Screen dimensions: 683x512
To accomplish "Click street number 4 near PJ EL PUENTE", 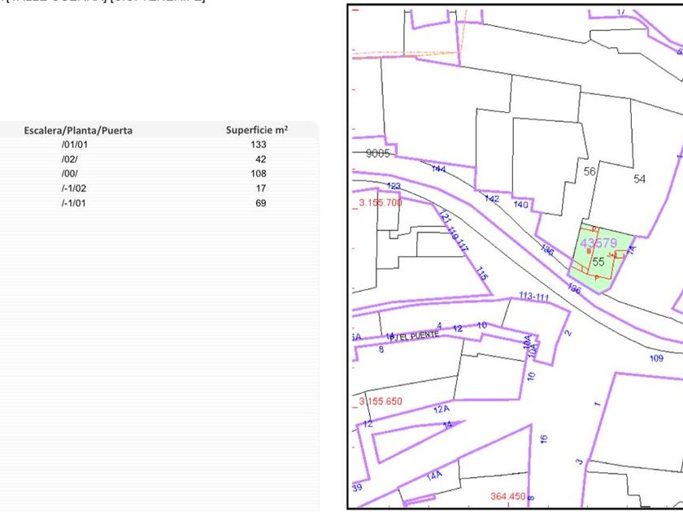I will (x=440, y=326).
